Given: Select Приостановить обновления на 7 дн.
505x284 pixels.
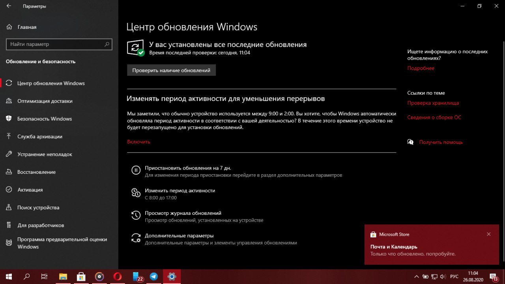Looking at the screenshot, I should pos(188,168).
